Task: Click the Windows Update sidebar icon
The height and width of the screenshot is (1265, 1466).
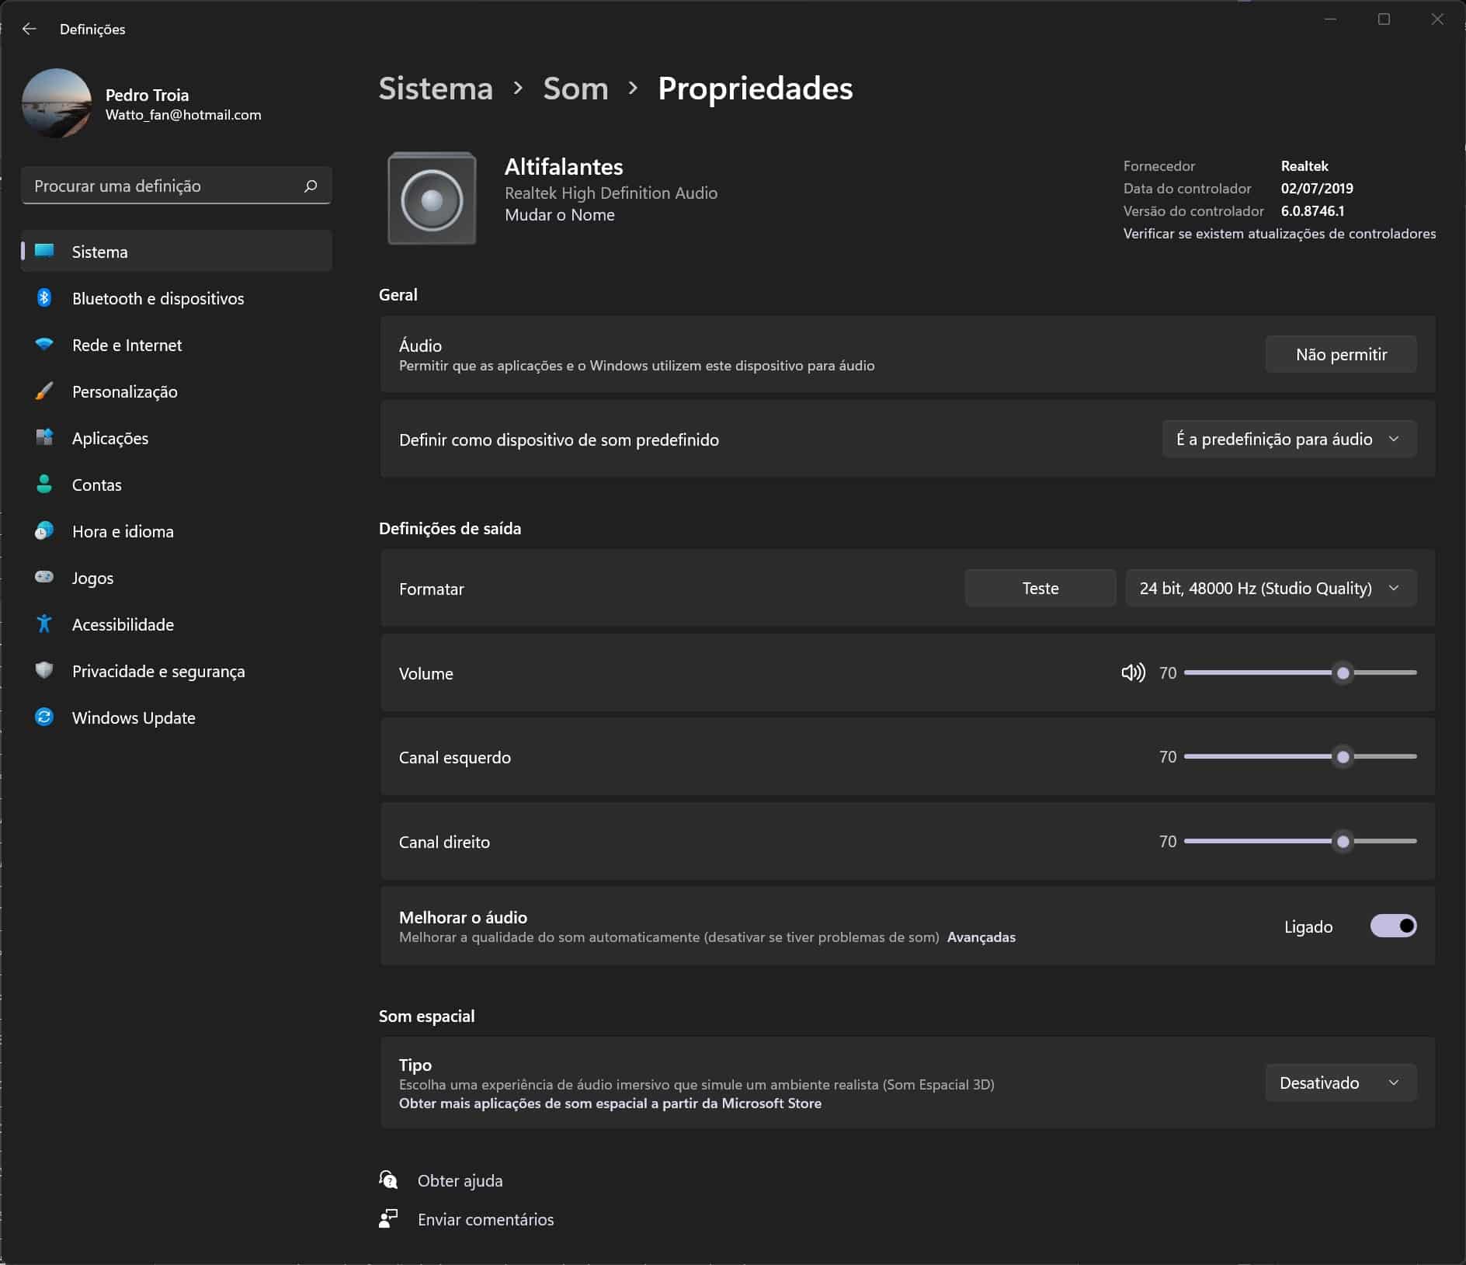Action: coord(44,718)
